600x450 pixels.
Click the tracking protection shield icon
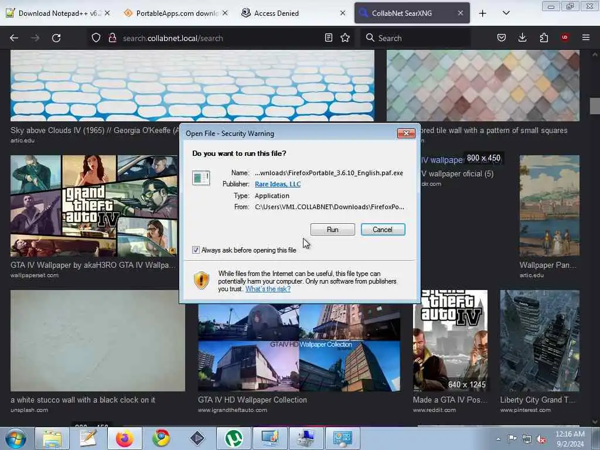click(x=96, y=38)
